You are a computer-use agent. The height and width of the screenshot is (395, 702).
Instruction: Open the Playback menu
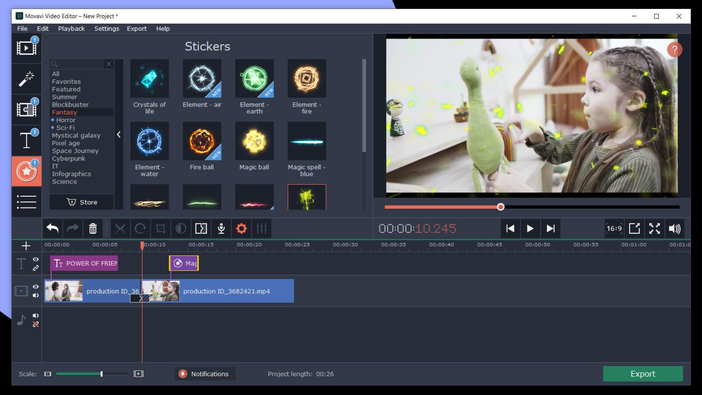pyautogui.click(x=71, y=29)
